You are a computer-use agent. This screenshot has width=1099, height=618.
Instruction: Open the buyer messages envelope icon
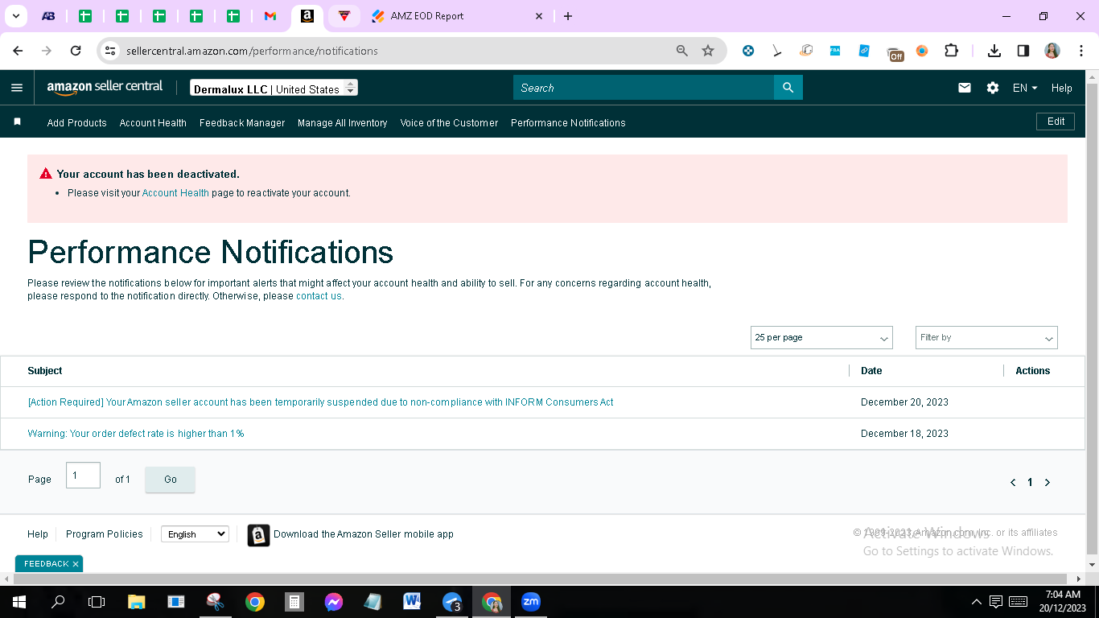(x=965, y=88)
